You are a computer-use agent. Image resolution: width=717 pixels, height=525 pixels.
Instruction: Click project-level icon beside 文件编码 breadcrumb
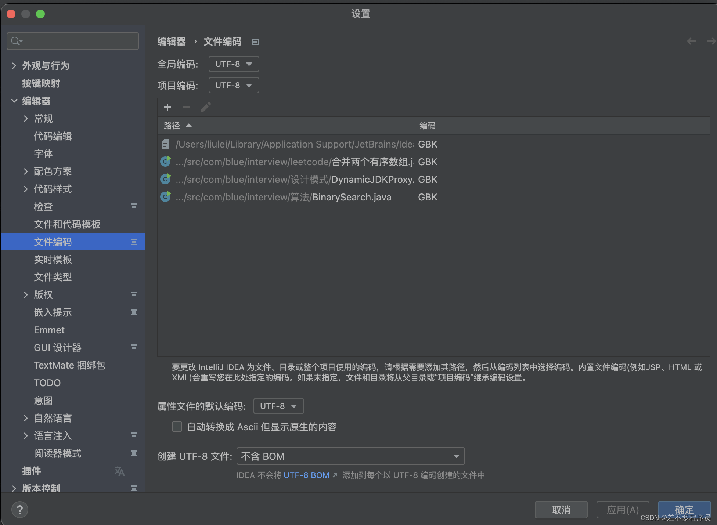coord(255,42)
